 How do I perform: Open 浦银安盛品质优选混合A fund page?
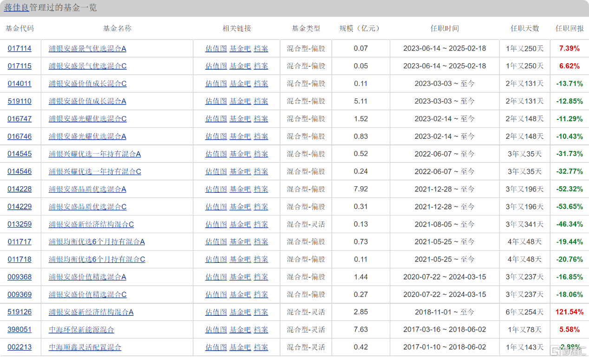[87, 189]
